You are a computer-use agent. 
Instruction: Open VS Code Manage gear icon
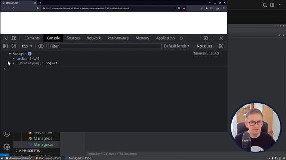click(x=7, y=147)
